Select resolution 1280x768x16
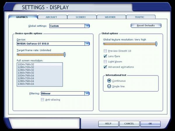The image size is (175, 131). pyautogui.click(x=40, y=81)
